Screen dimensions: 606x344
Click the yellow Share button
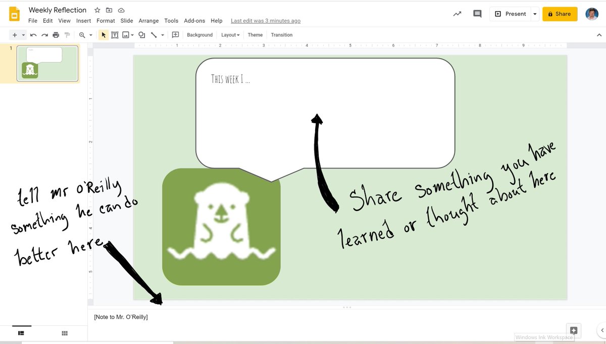pos(560,14)
